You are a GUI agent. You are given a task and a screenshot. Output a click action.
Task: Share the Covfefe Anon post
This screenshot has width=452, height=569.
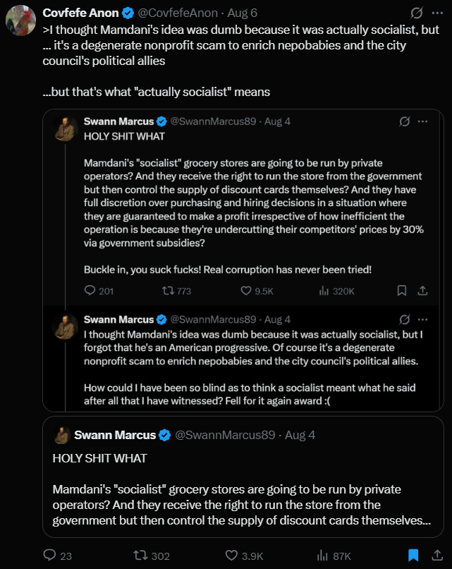pos(437,555)
